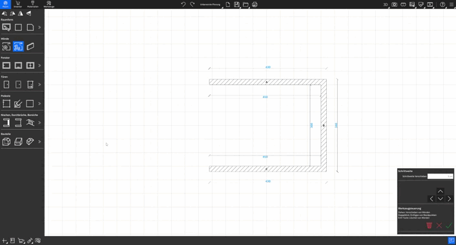Image resolution: width=456 pixels, height=245 pixels.
Task: Click the top outer 430 dimension
Action: coord(268,67)
